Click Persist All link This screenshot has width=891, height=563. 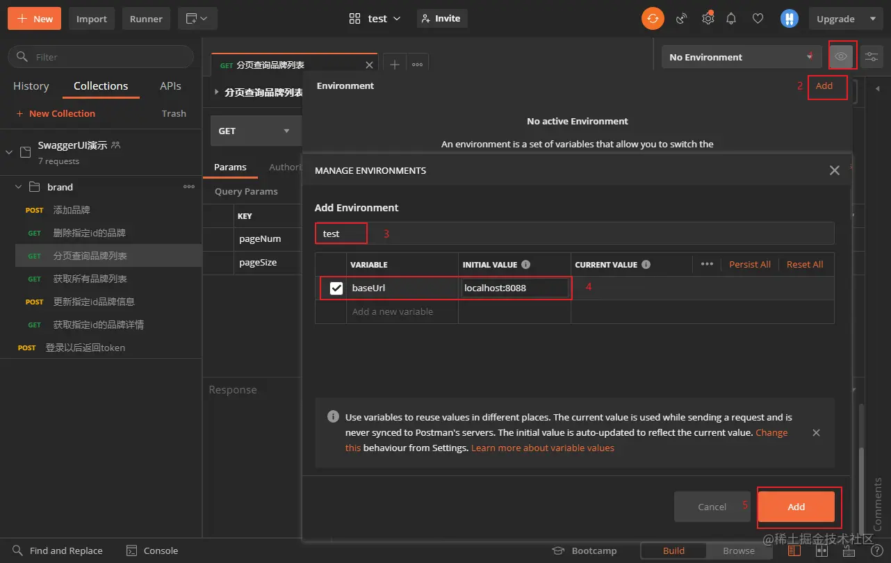click(x=750, y=264)
